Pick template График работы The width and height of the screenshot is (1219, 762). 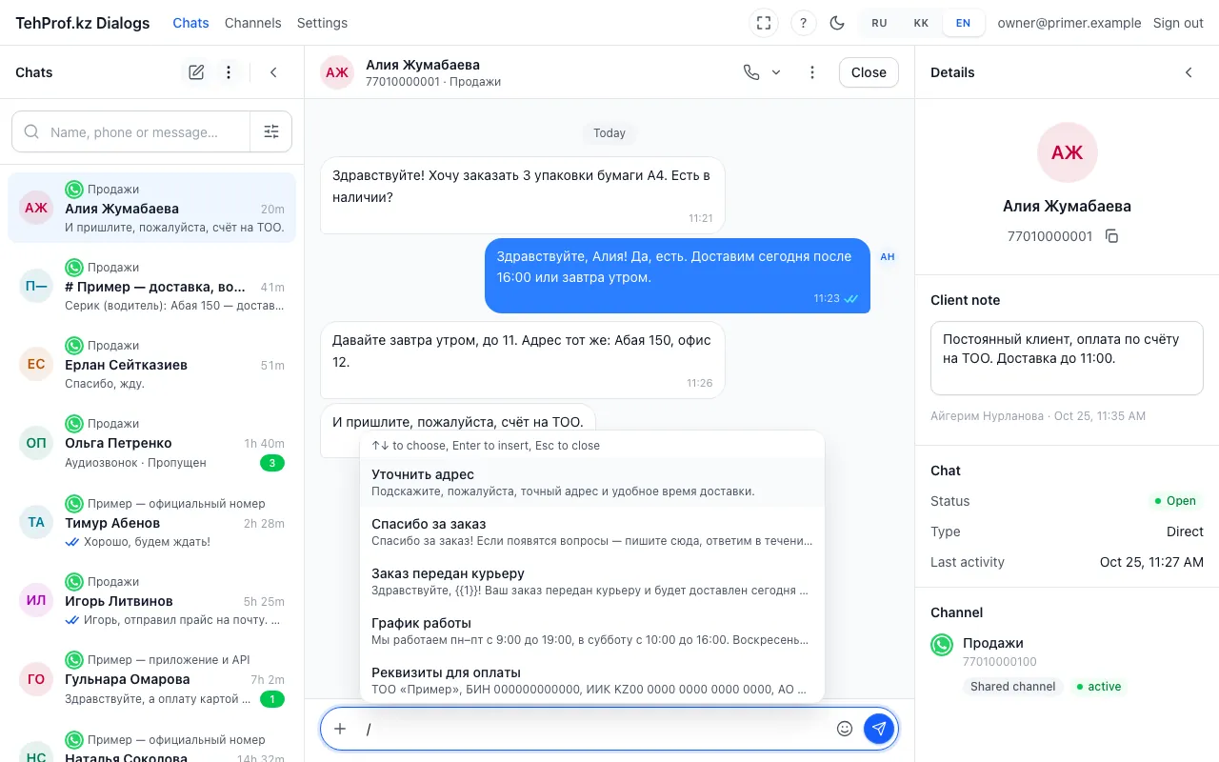[591, 631]
